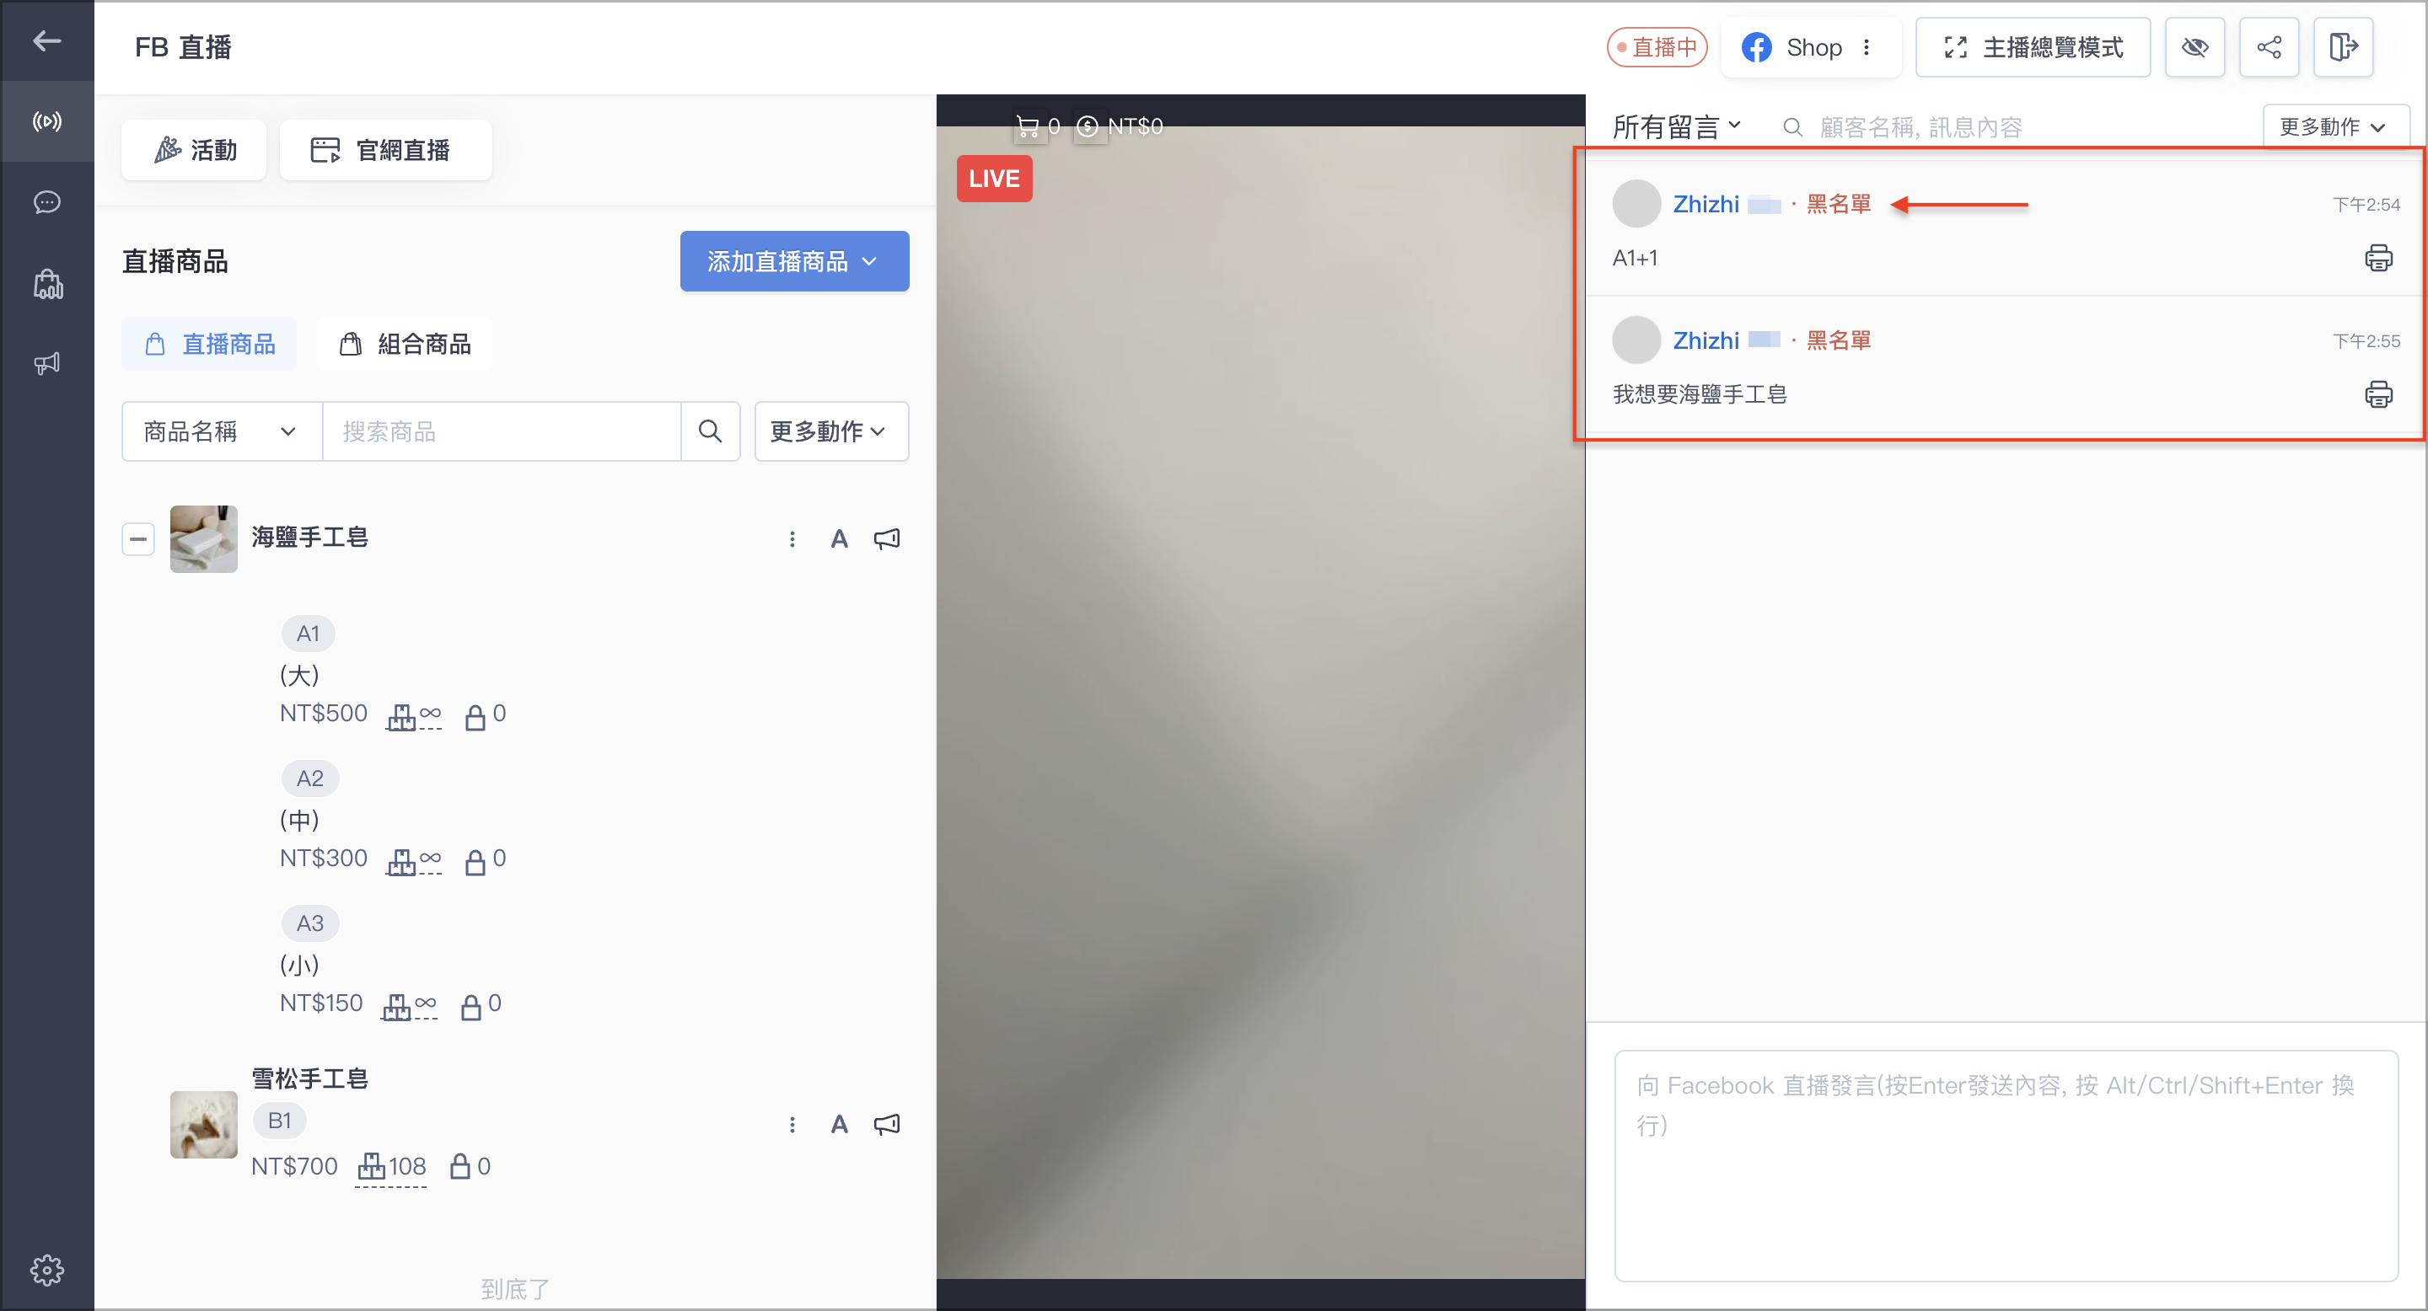2428x1311 pixels.
Task: Click the megaphone icon for 雪松手工皂
Action: [x=887, y=1125]
